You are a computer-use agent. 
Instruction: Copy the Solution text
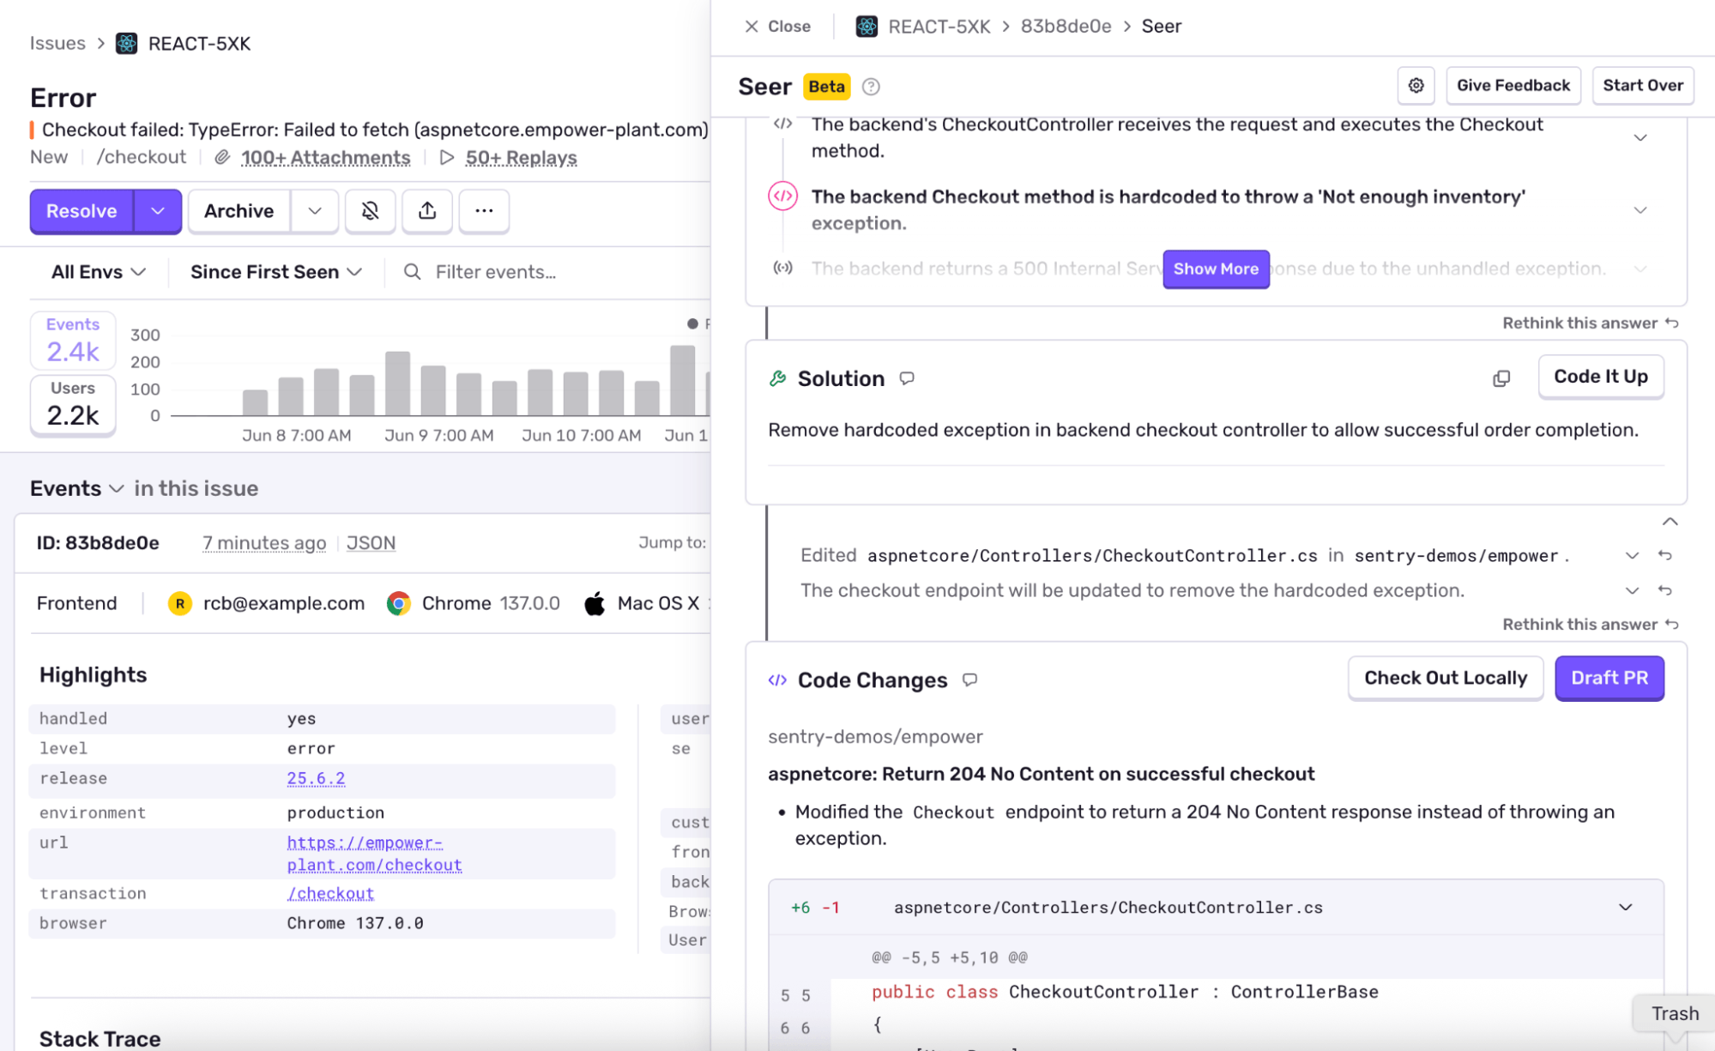tap(1501, 378)
